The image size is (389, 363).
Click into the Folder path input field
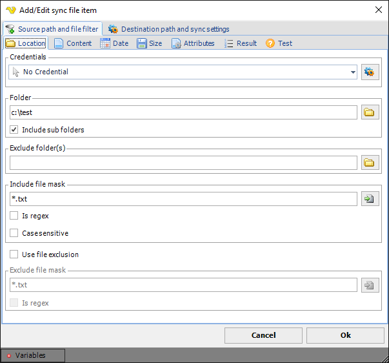coord(183,113)
